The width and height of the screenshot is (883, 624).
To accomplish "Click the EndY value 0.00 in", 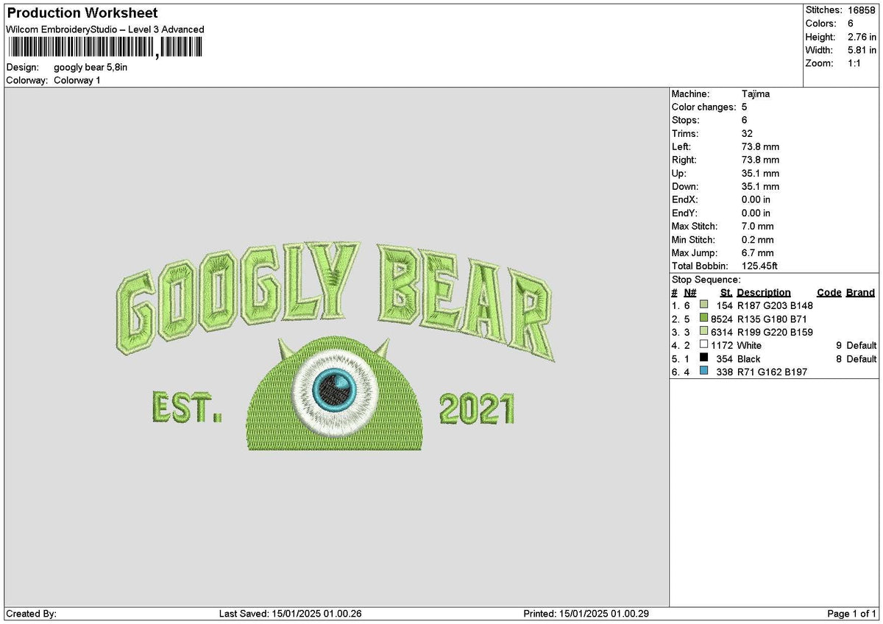I will [x=756, y=213].
